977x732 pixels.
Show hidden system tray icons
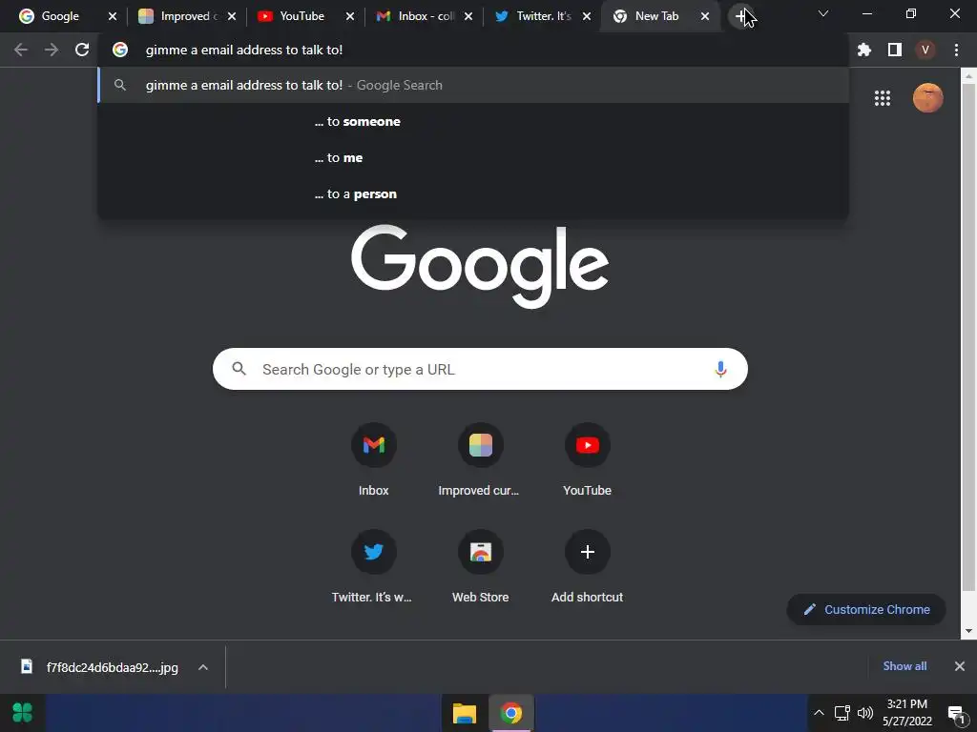click(x=819, y=713)
